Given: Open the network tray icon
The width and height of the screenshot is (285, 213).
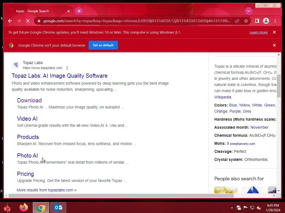Looking at the screenshot, I should (x=252, y=208).
